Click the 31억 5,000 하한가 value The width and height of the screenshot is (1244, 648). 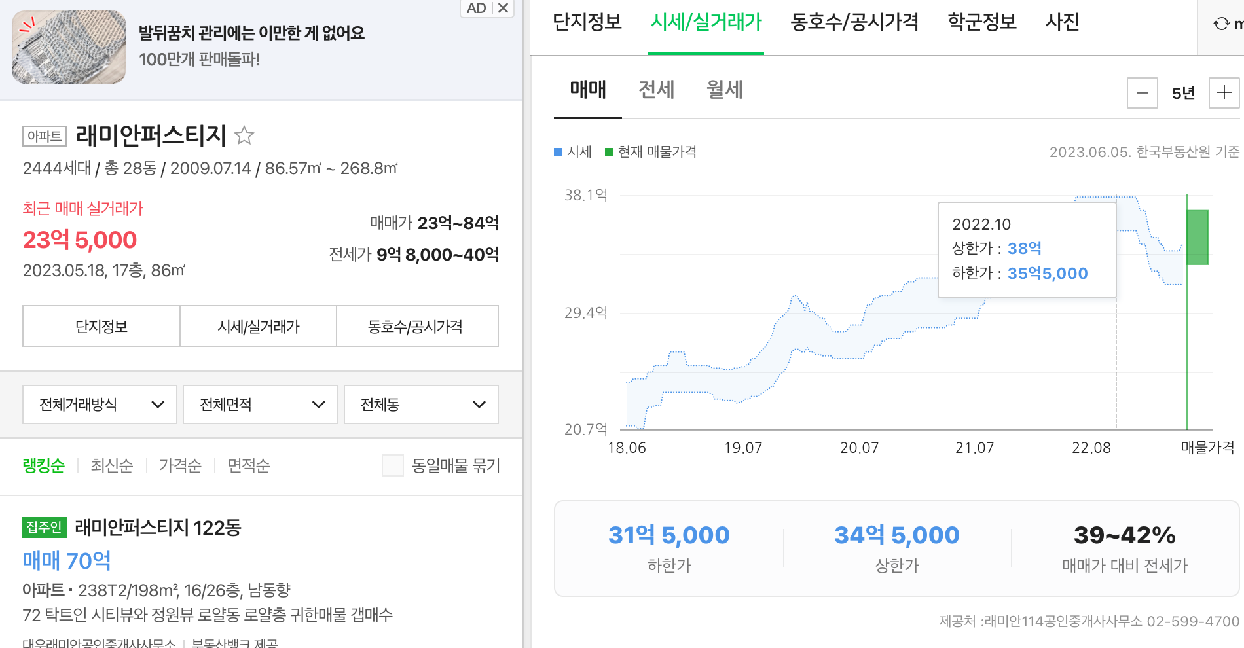(668, 535)
